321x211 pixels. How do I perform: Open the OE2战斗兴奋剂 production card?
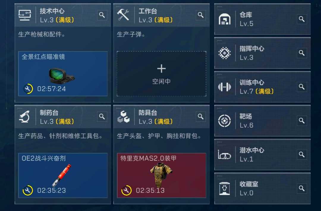tap(63, 175)
